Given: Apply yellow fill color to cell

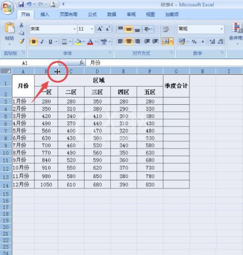Looking at the screenshot, I should (x=78, y=42).
